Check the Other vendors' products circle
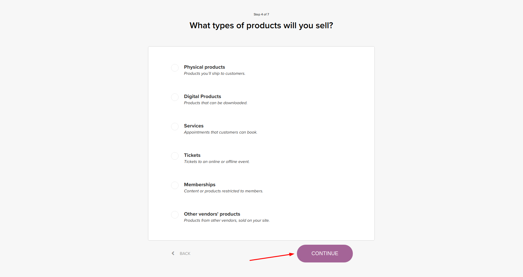This screenshot has width=523, height=277. [x=175, y=215]
